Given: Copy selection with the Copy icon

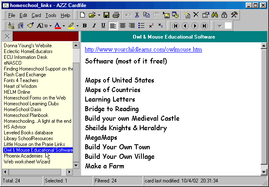Looking at the screenshot, I should [146, 15].
